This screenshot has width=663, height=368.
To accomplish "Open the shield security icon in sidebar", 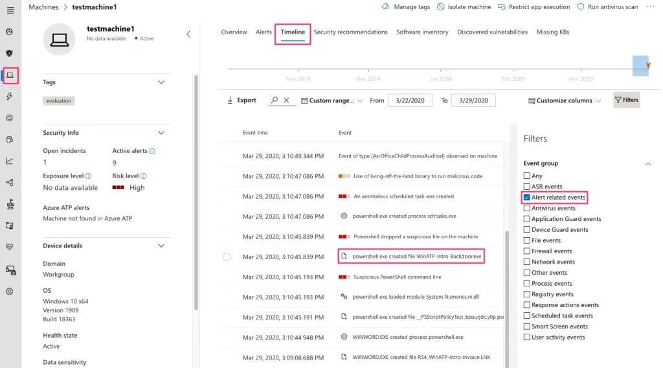I will coord(10,53).
